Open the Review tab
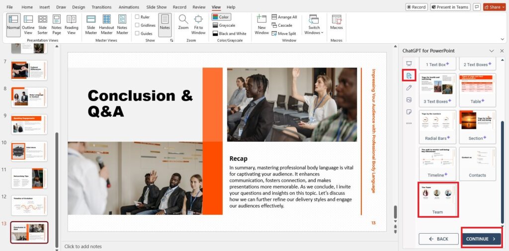 [199, 7]
